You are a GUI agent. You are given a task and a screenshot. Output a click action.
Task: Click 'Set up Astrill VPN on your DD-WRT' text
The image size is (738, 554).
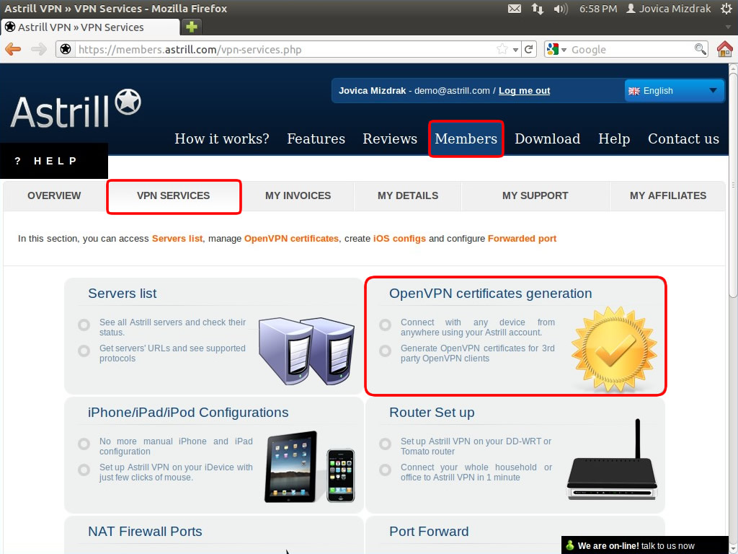click(476, 446)
